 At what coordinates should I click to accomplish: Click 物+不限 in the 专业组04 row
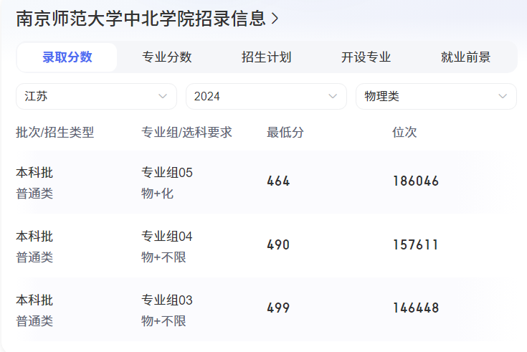pos(163,257)
